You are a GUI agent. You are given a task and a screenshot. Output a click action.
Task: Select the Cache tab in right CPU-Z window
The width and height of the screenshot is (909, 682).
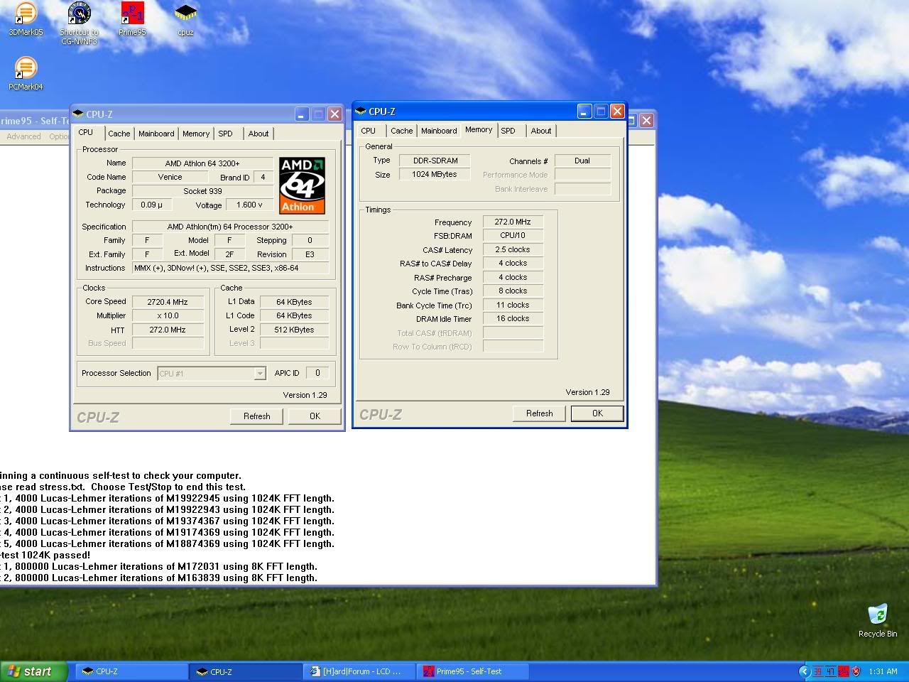[x=402, y=131]
